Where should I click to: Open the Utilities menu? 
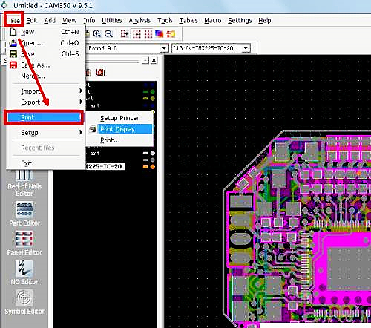(112, 20)
